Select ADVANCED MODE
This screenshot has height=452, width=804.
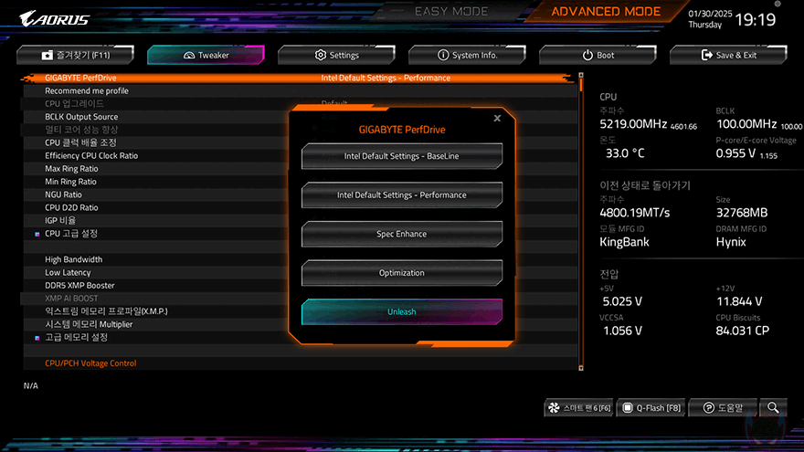606,11
